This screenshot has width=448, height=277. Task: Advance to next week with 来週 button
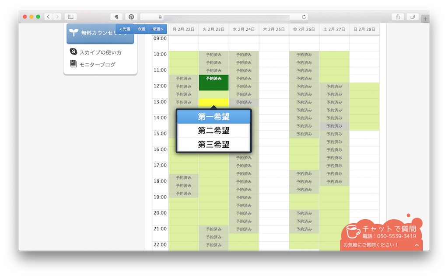coord(157,29)
